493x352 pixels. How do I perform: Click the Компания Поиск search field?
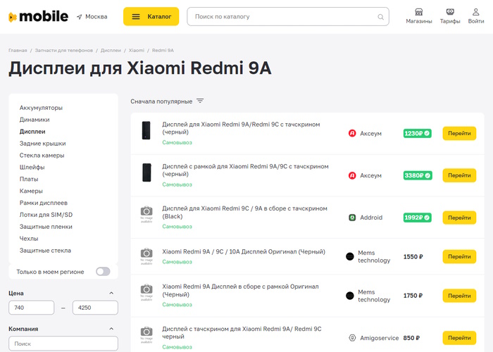63,344
